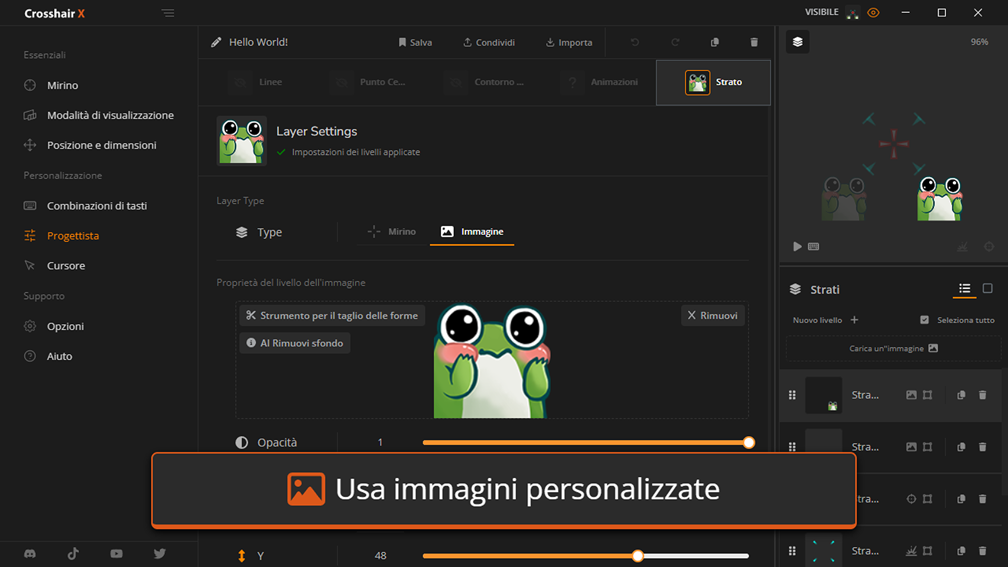The image size is (1008, 567).
Task: Edit the crosshair name with the pencil icon
Action: click(x=216, y=42)
